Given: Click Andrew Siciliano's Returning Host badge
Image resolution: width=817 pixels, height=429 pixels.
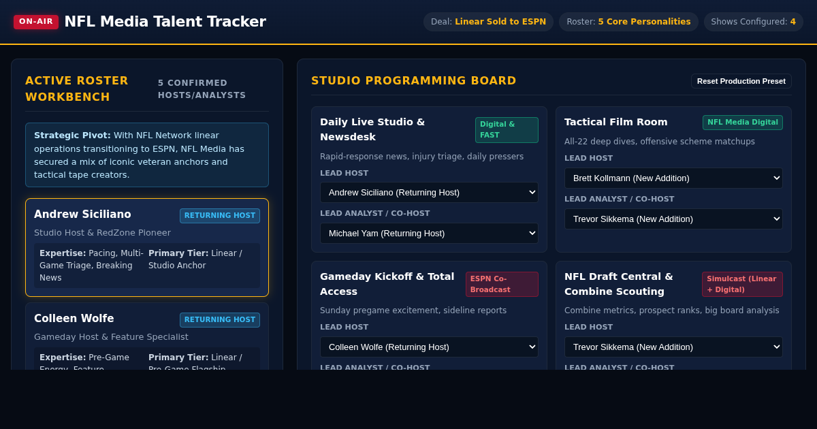Looking at the screenshot, I should pos(220,216).
